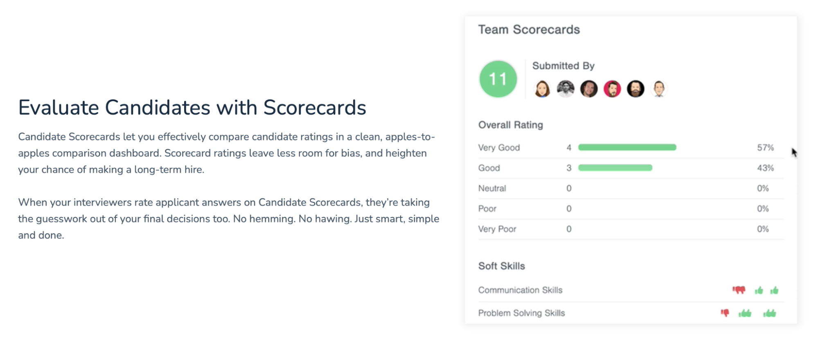Click the Evaluate Candidates with Scorecards heading
818x347 pixels.
[192, 108]
